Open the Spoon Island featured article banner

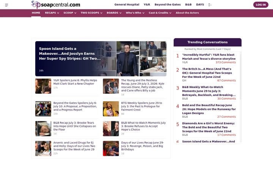101,59
